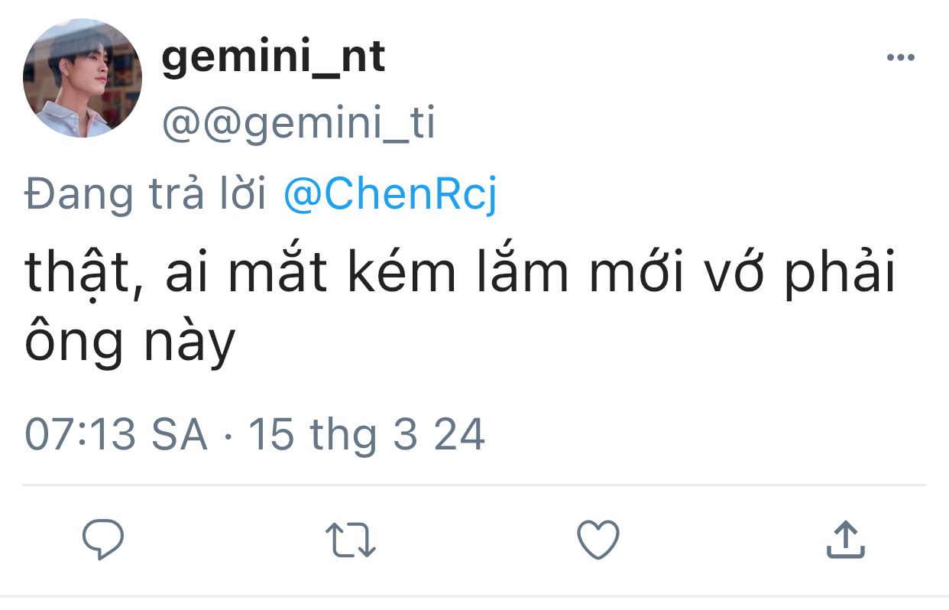949x610 pixels.
Task: Expand share options via the upload arrow
Action: click(846, 540)
